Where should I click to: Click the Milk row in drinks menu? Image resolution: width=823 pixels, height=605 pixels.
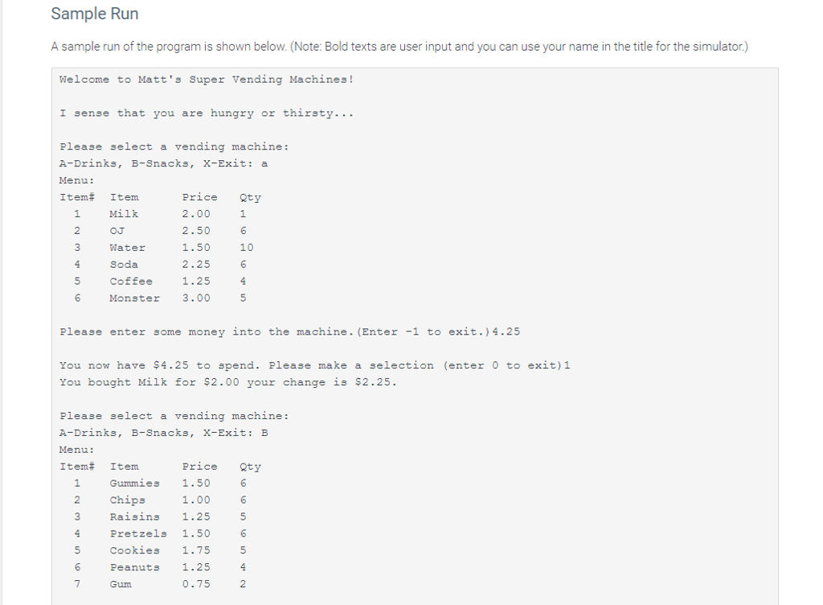click(x=160, y=214)
